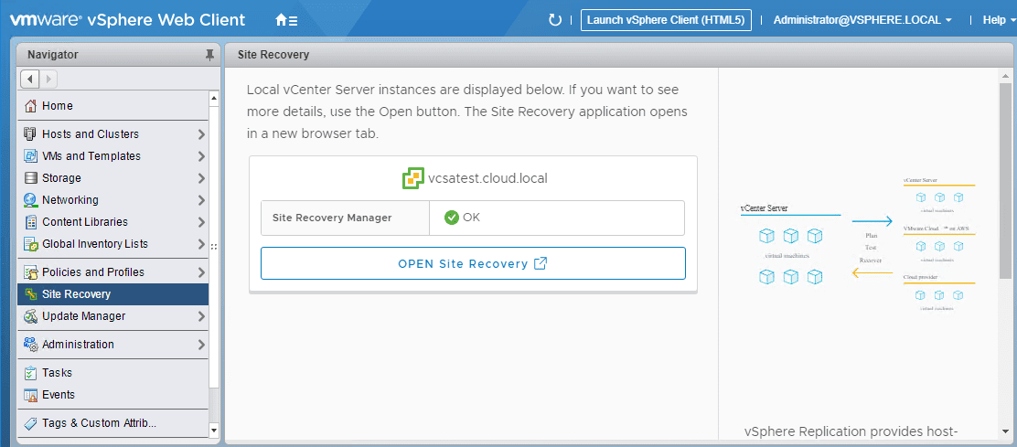Expand the Update Manager chevron

201,317
